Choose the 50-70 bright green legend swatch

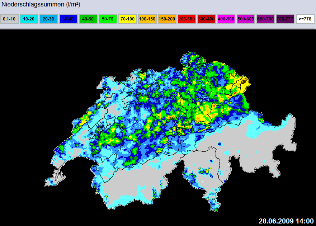click(108, 19)
